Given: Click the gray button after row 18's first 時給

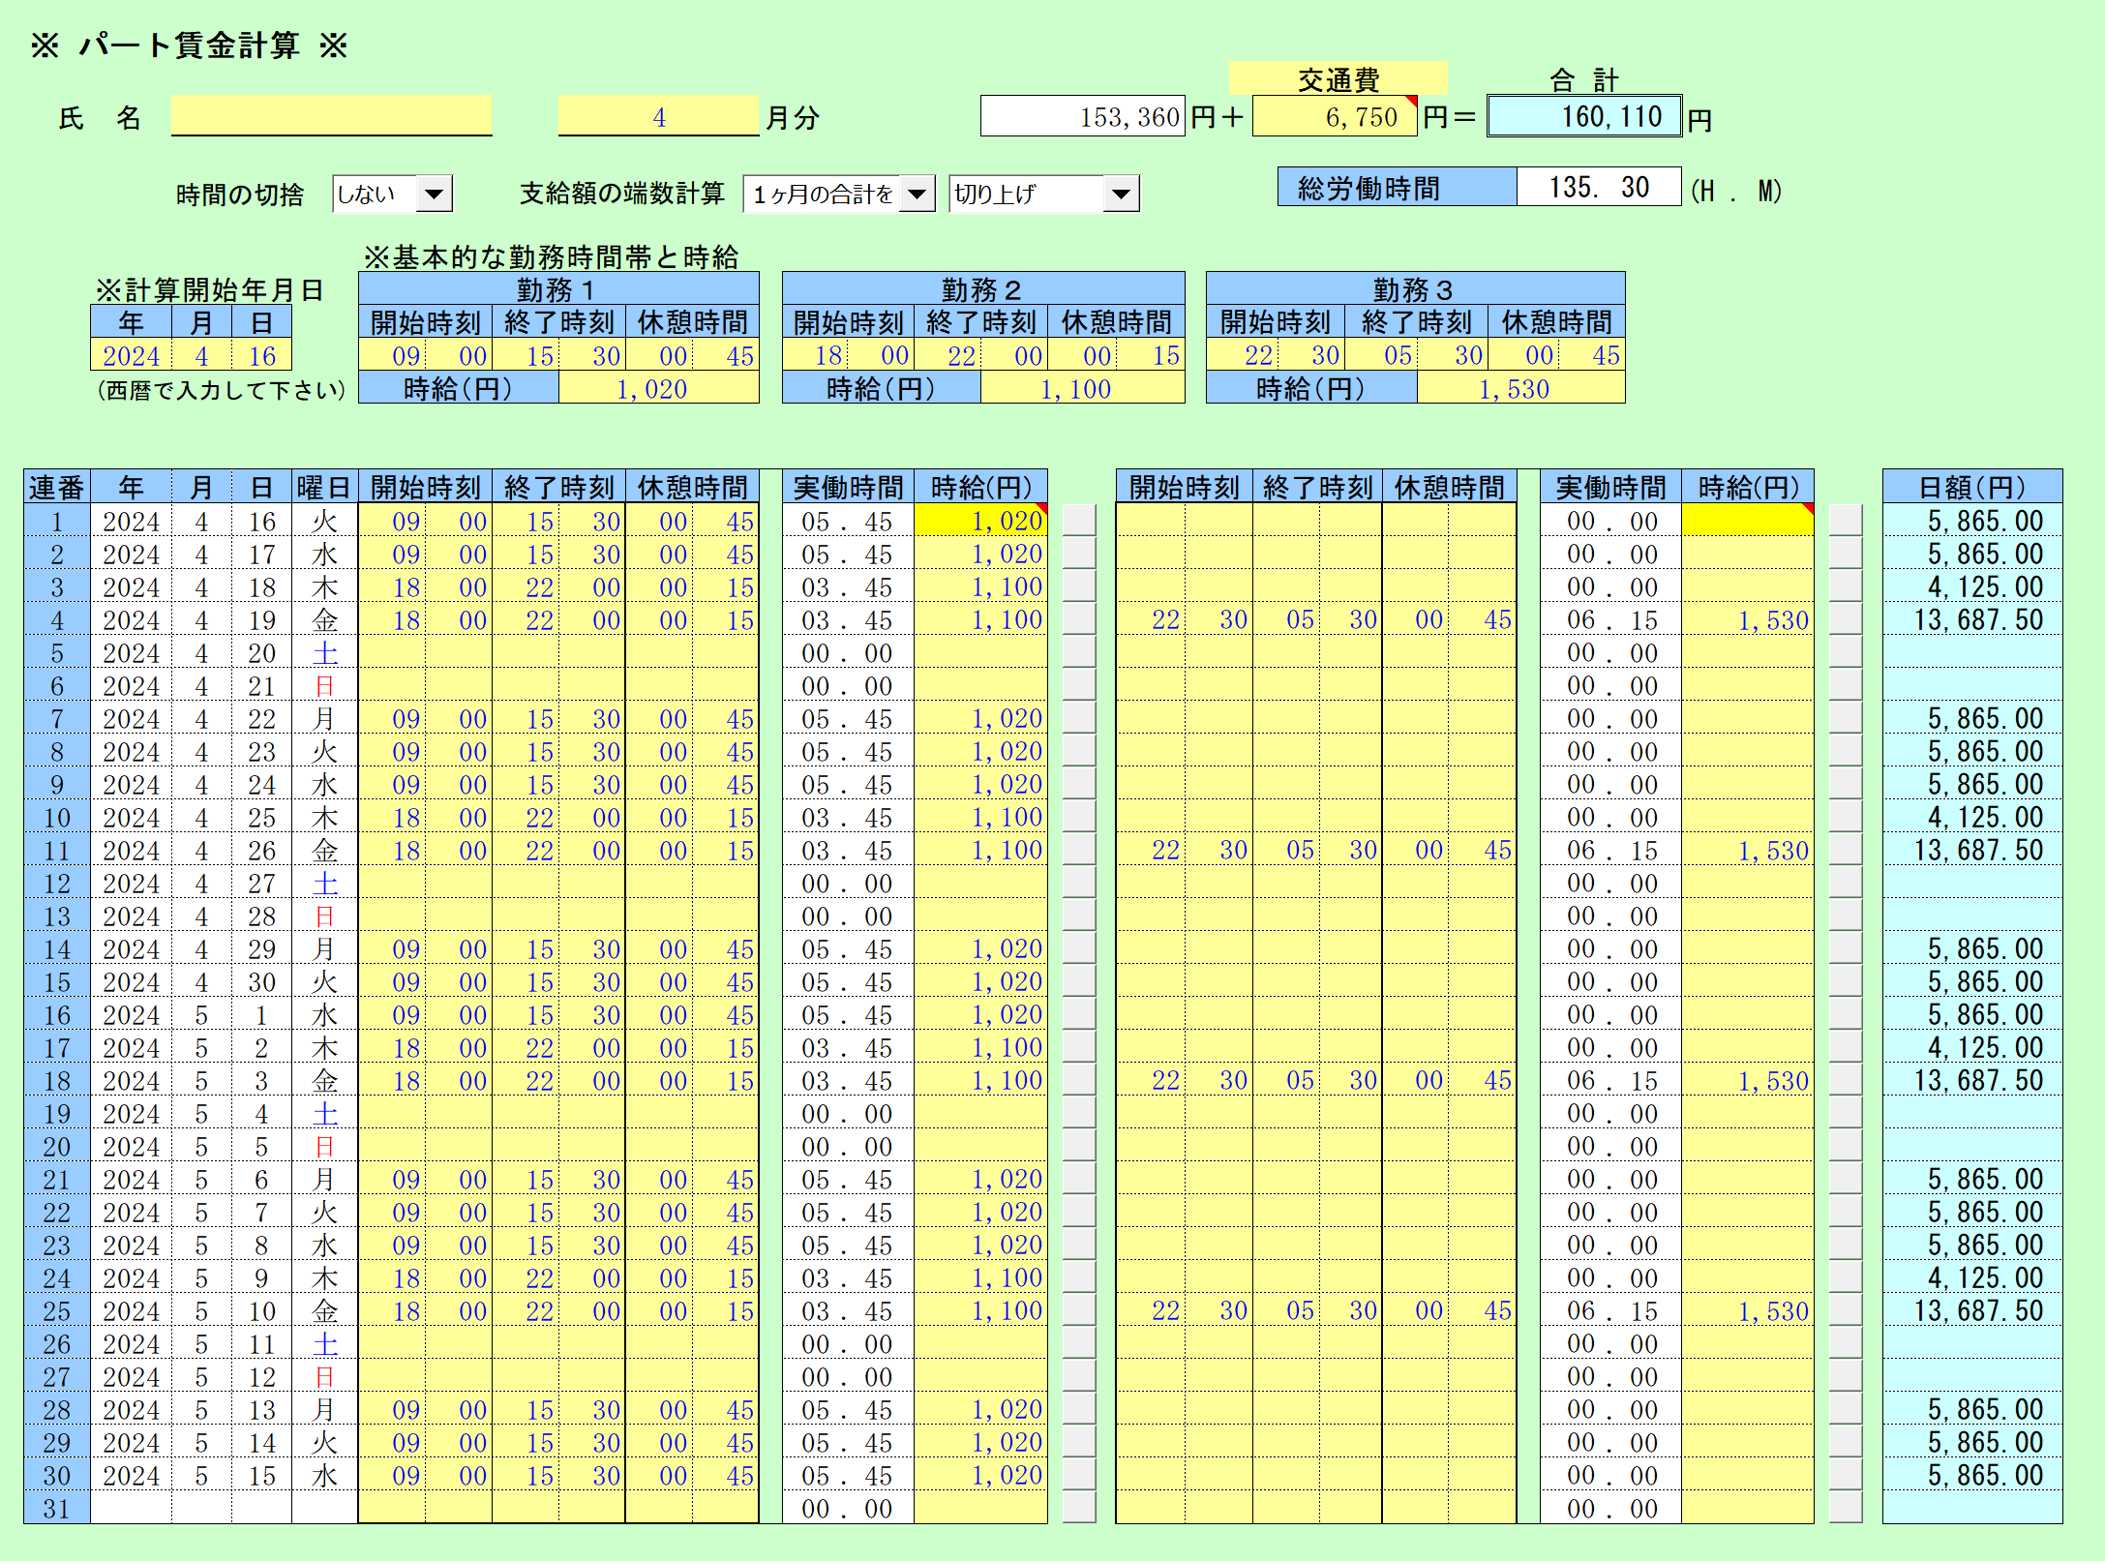Looking at the screenshot, I should point(1079,1080).
